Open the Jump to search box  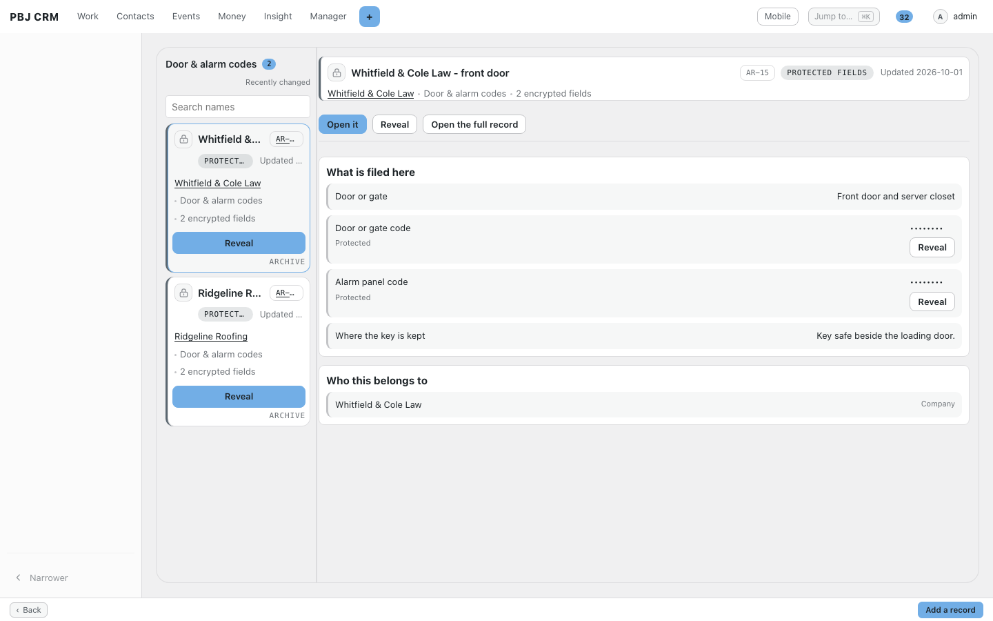point(844,17)
